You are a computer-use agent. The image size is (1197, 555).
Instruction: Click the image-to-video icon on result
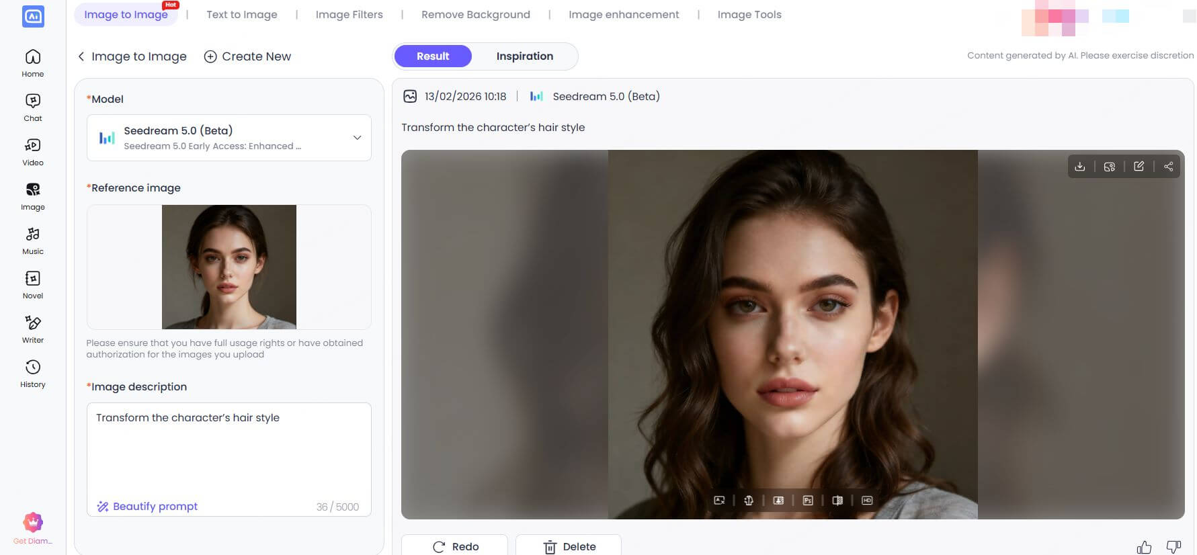(1109, 167)
